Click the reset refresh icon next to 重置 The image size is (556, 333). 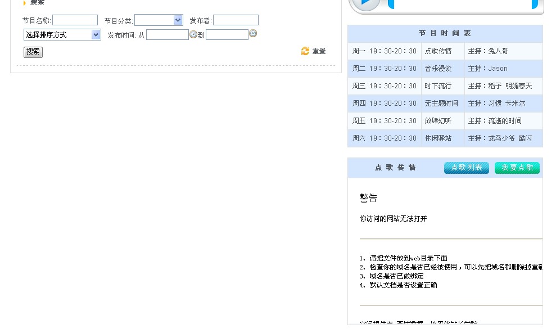point(305,51)
